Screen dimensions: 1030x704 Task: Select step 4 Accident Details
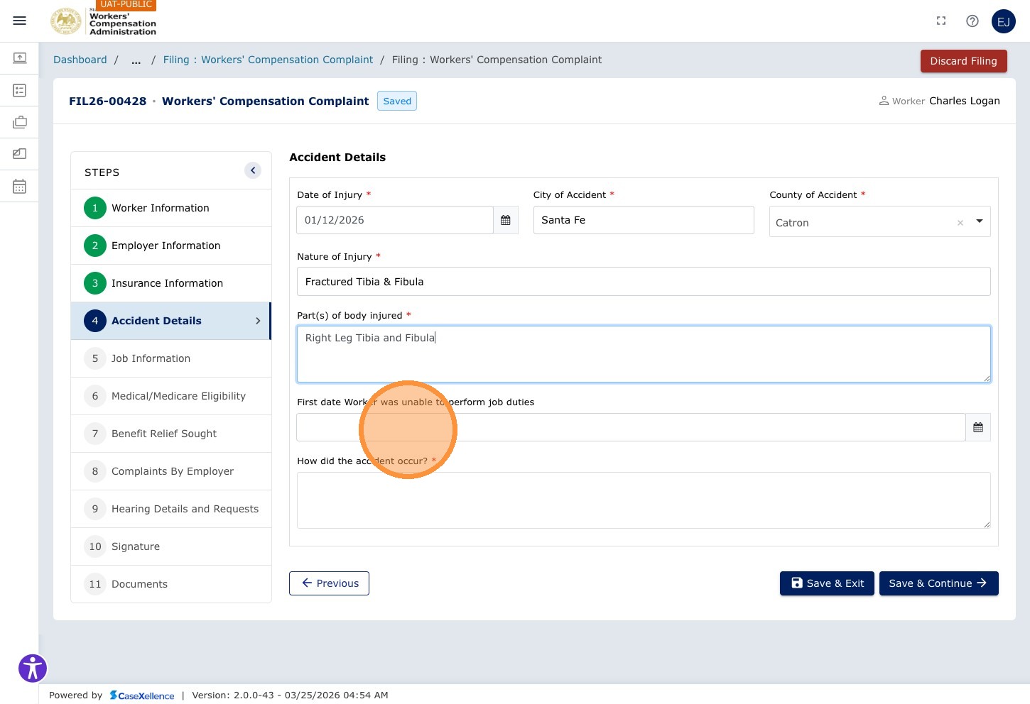[171, 321]
